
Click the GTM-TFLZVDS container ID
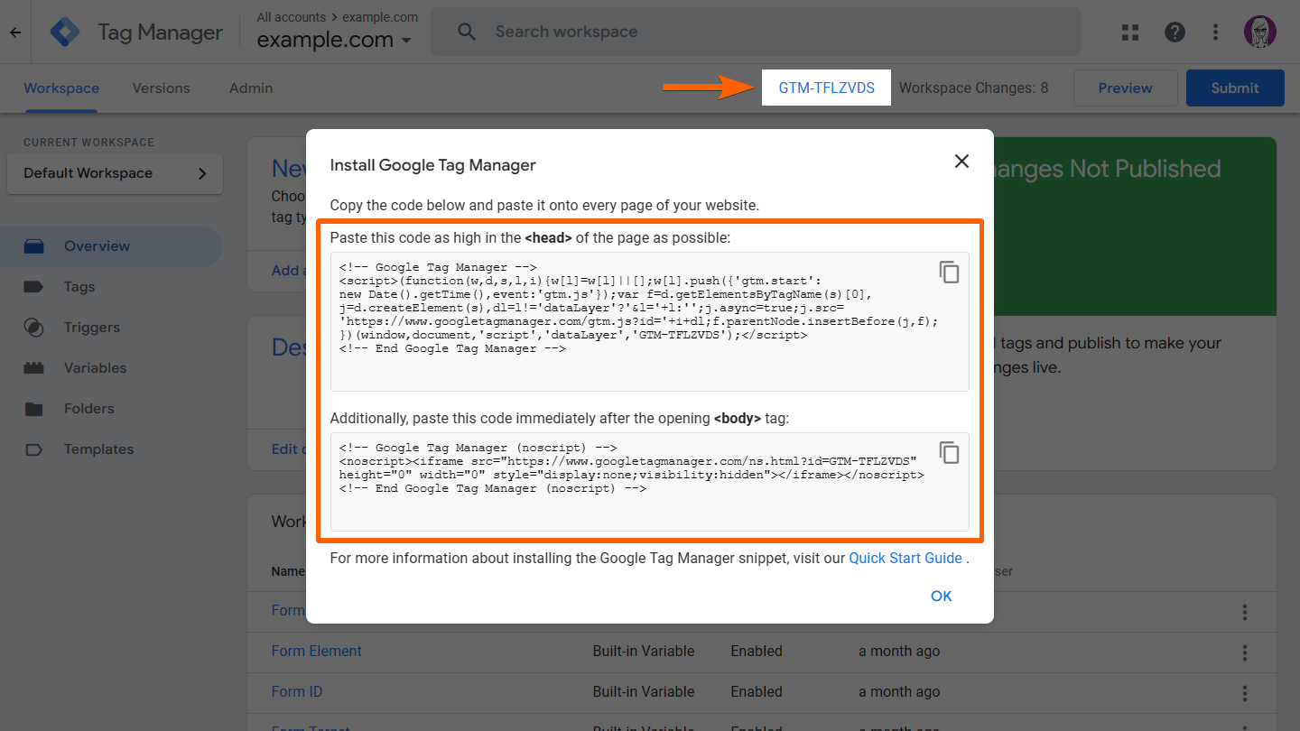pos(826,88)
